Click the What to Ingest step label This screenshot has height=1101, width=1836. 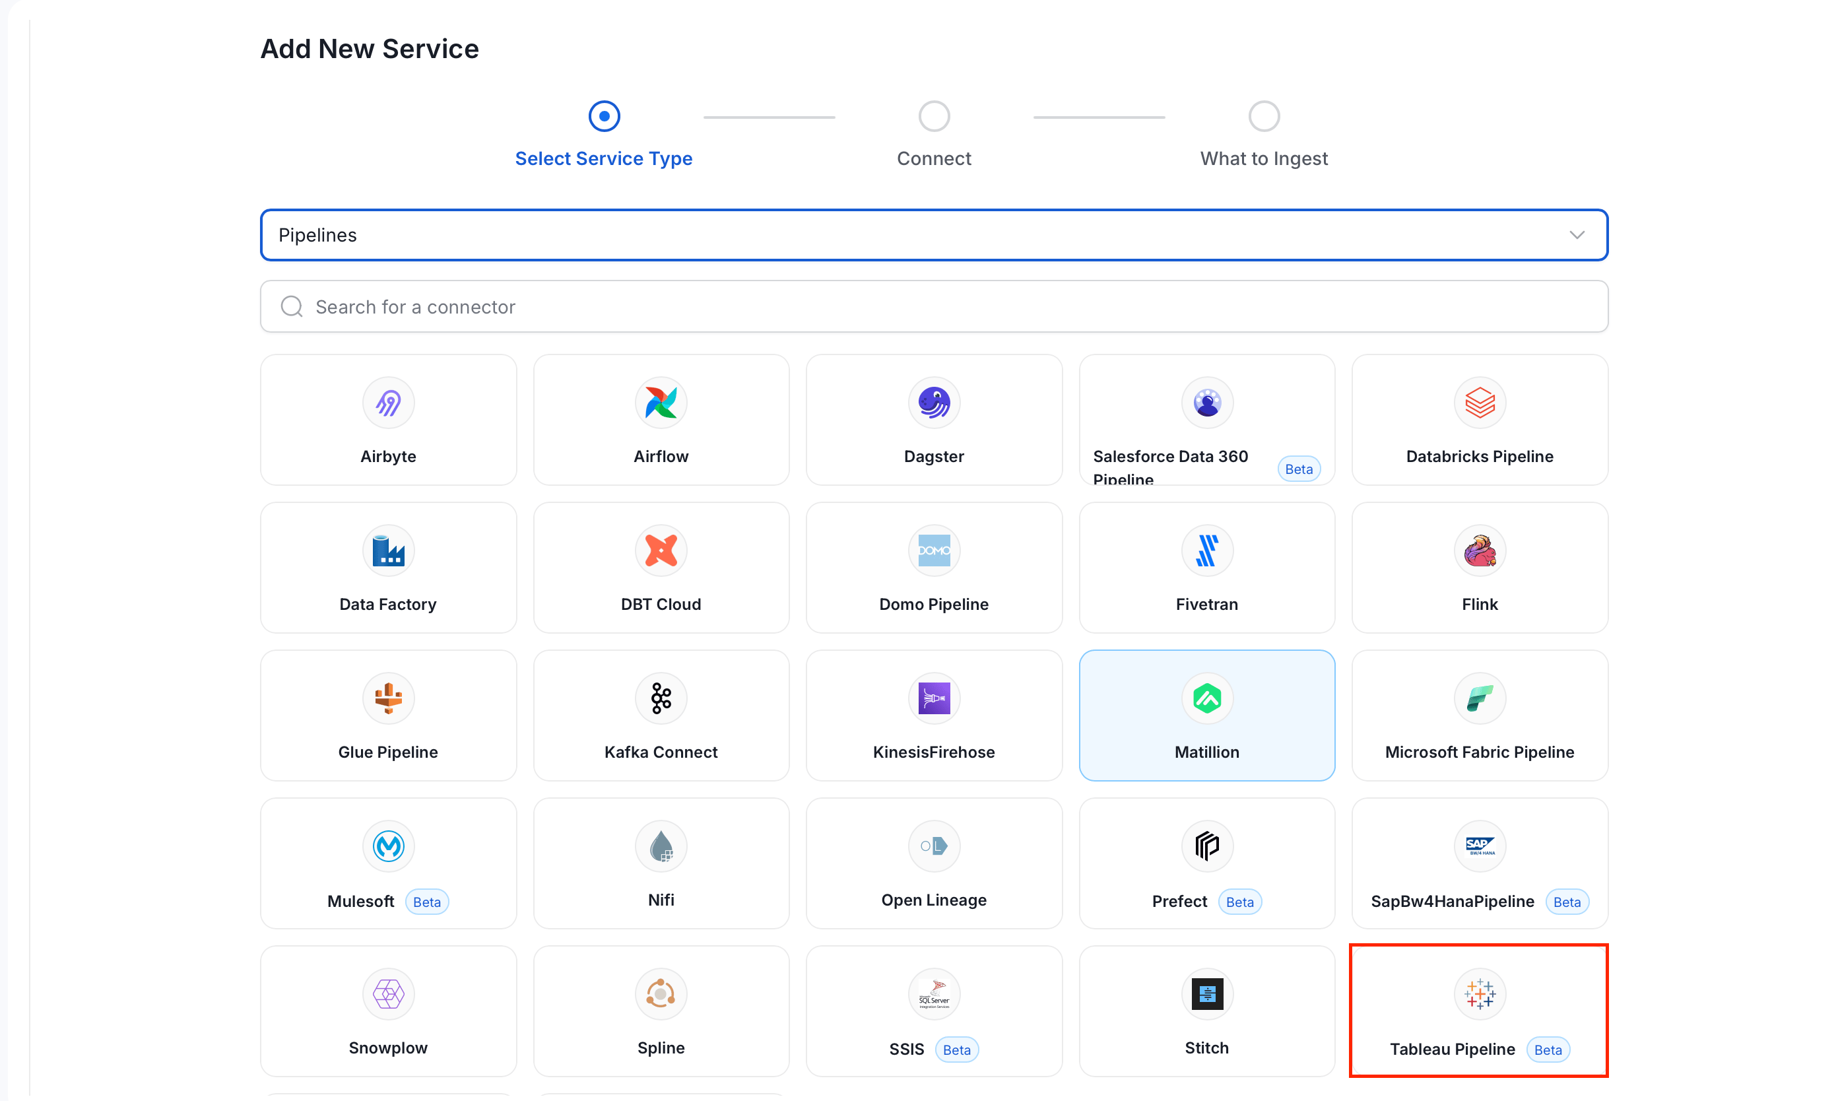[1264, 159]
